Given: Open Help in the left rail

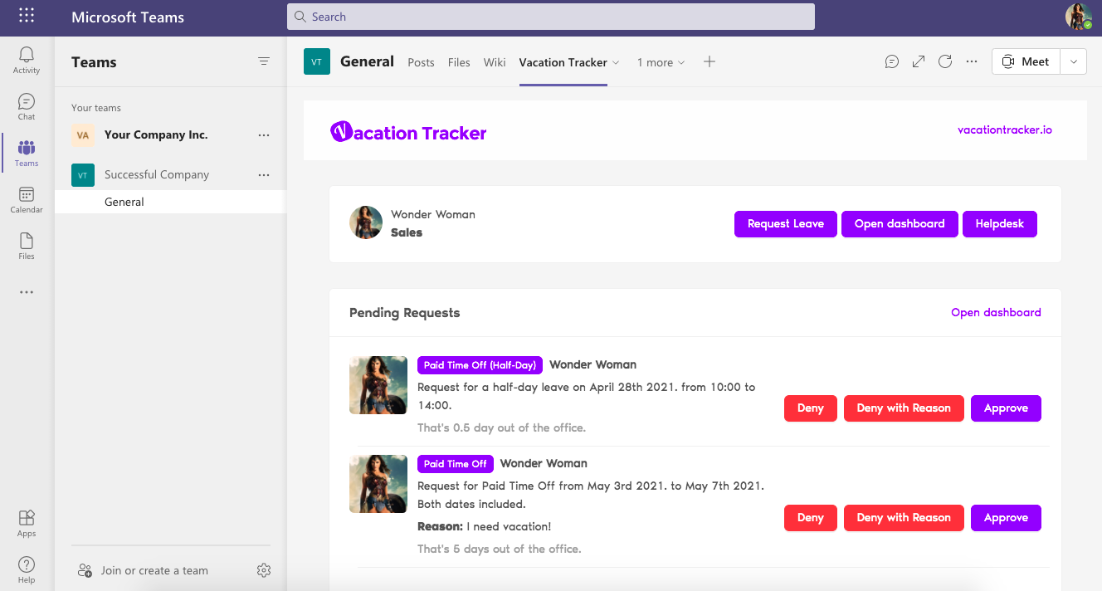Looking at the screenshot, I should click(x=27, y=569).
